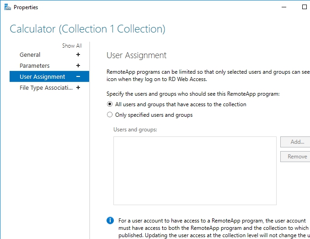Click the User Assignment page heading
The height and width of the screenshot is (239, 310).
coord(136,55)
